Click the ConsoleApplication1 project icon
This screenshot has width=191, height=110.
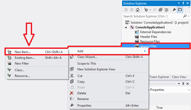[x=132, y=27]
